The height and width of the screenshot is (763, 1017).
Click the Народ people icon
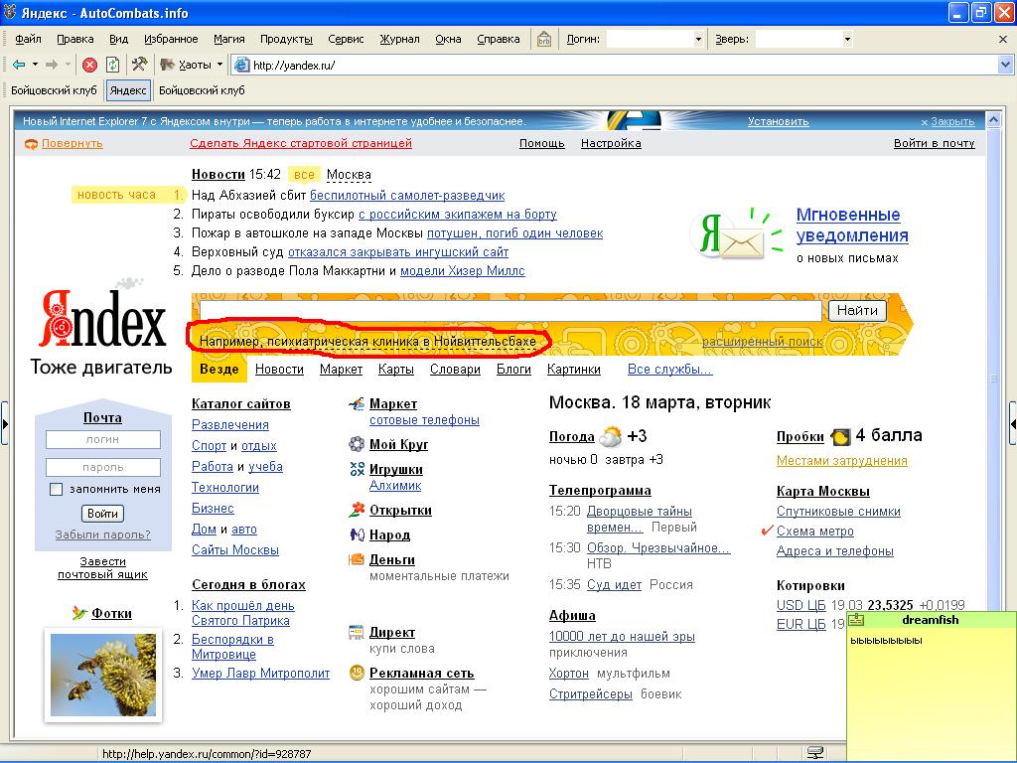357,534
